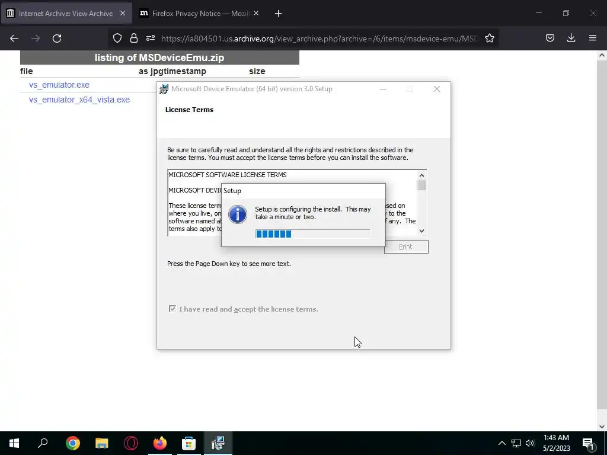Close the Device Emulator Setup window

click(437, 89)
